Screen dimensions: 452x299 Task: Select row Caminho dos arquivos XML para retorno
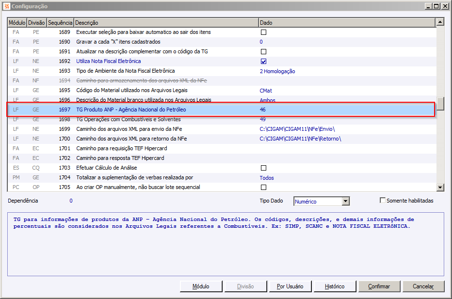(x=221, y=139)
